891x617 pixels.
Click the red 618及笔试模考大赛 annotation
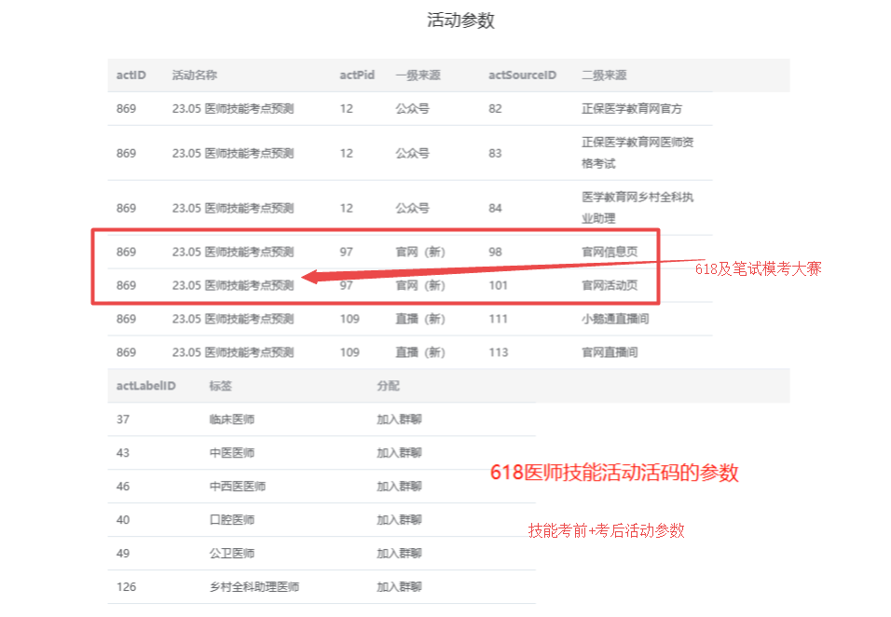[x=758, y=268]
